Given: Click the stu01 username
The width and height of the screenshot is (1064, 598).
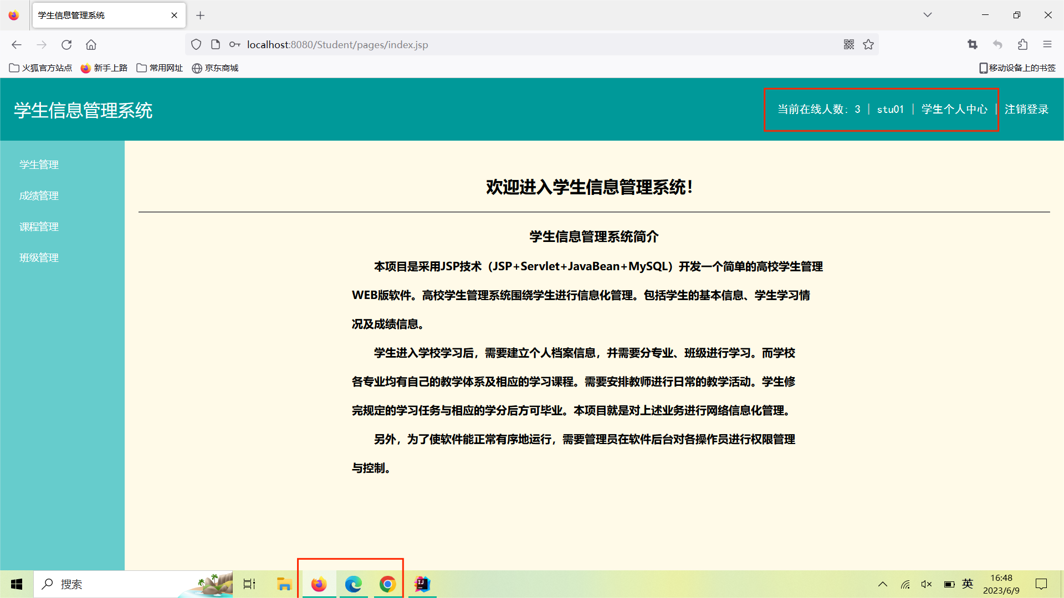Looking at the screenshot, I should 890,110.
